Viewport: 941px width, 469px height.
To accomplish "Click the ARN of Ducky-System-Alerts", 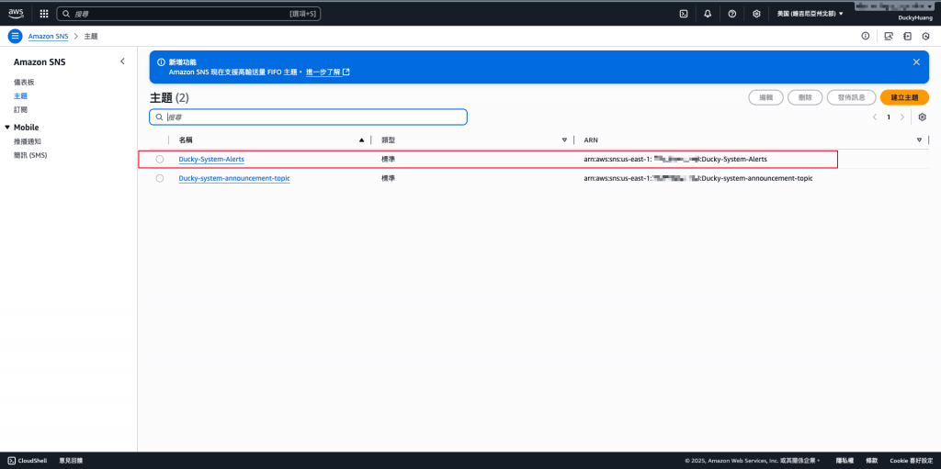I will (675, 159).
